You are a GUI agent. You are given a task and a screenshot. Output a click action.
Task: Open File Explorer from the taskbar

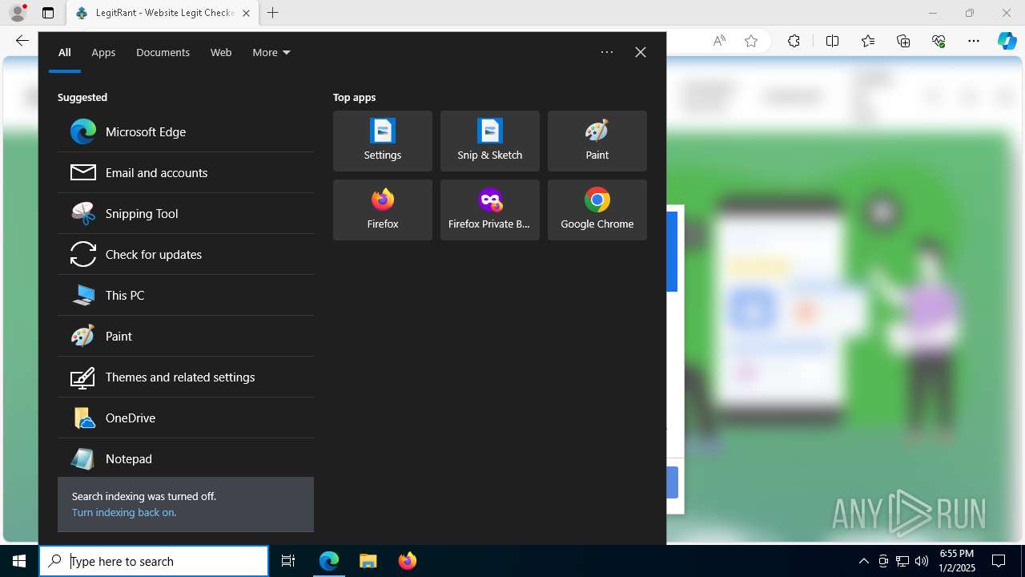pos(368,561)
